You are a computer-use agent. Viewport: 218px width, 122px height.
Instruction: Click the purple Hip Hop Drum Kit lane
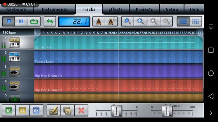pyautogui.click(x=119, y=71)
